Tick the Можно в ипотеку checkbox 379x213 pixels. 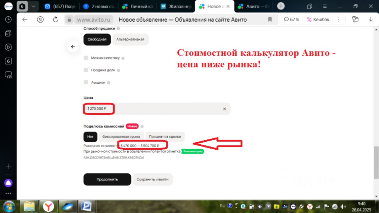(86, 58)
